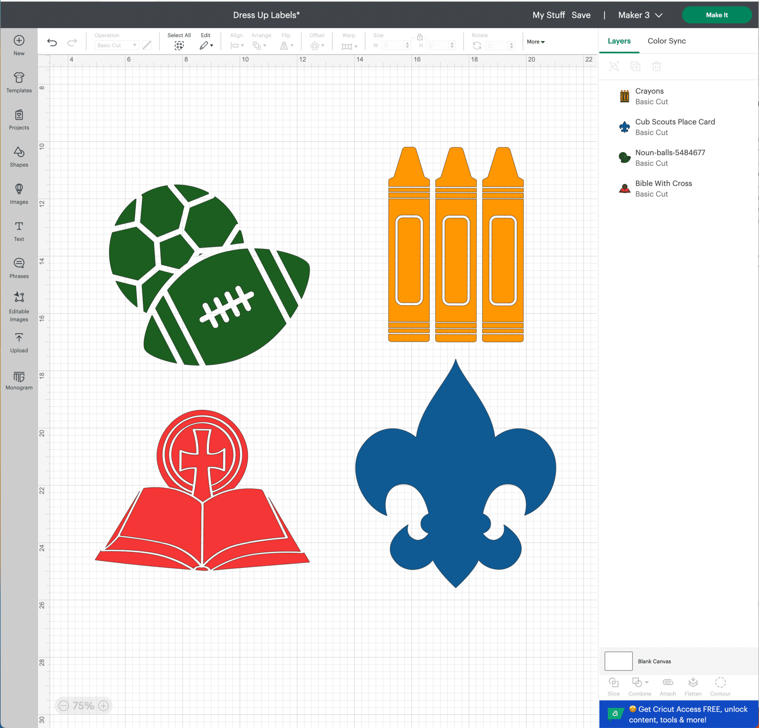Click Save in the header
This screenshot has width=759, height=728.
(x=581, y=15)
